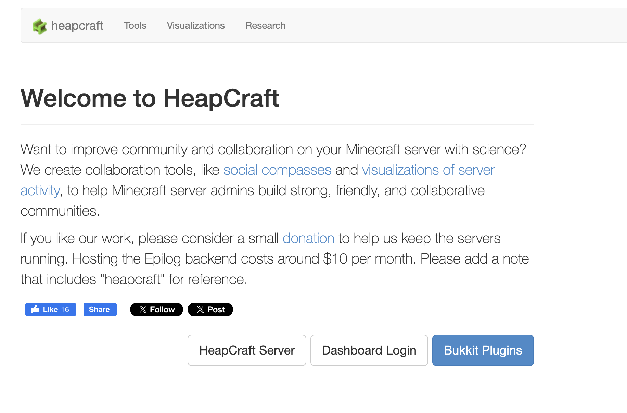Click the Dashboard Login button
Viewport: 627px width, 413px height.
pos(369,350)
